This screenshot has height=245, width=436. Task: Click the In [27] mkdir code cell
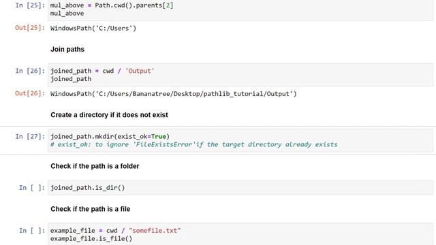click(240, 140)
